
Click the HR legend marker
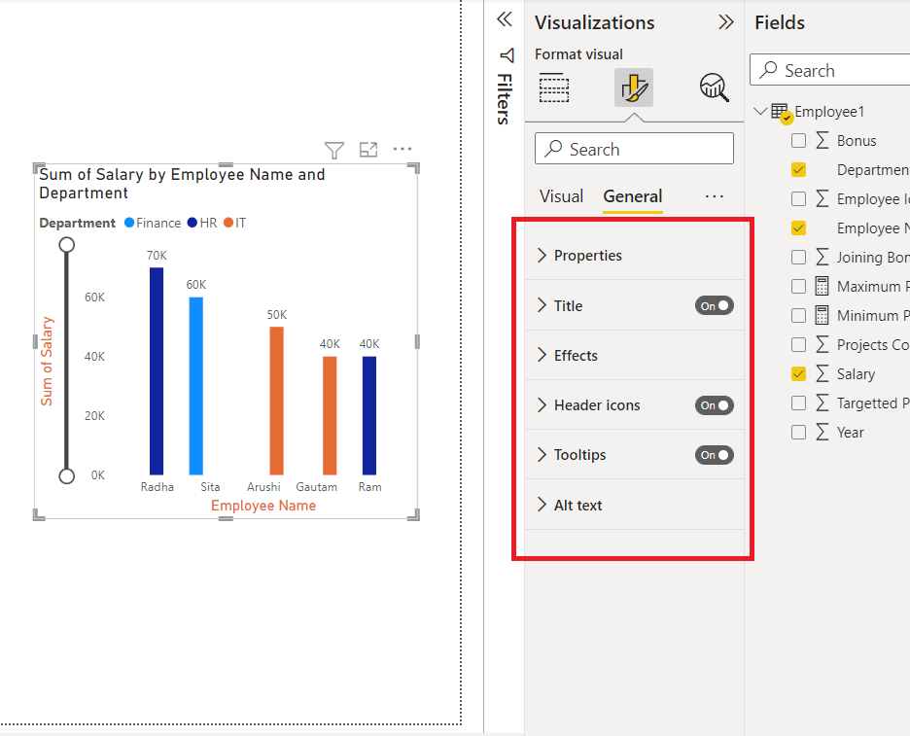(x=192, y=223)
